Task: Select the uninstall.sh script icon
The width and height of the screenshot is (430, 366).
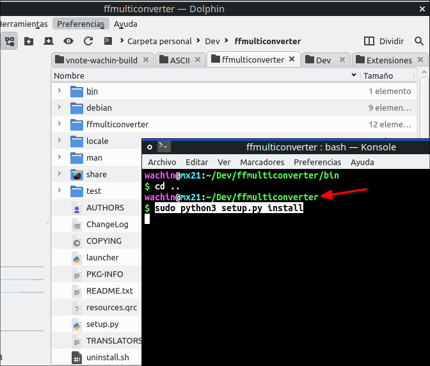Action: (77, 358)
